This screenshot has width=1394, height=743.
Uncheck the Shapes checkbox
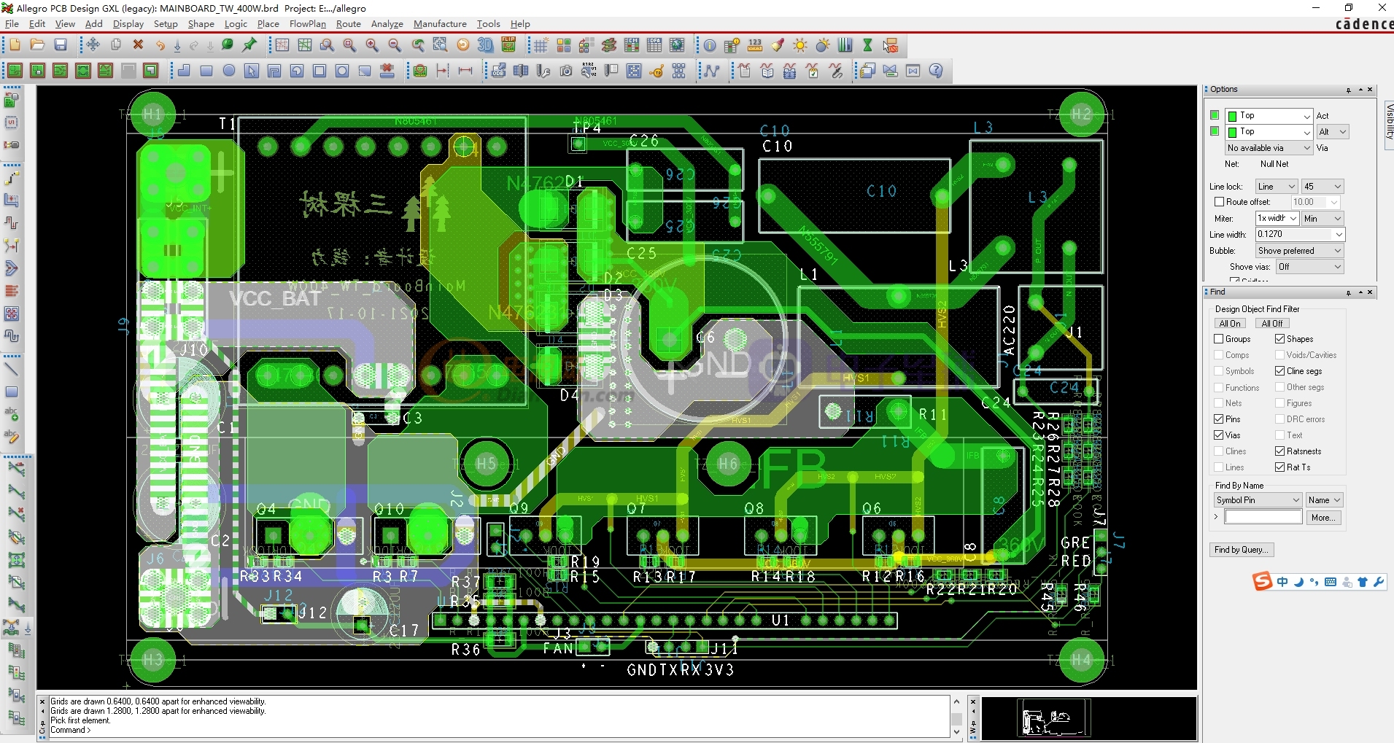[1279, 339]
